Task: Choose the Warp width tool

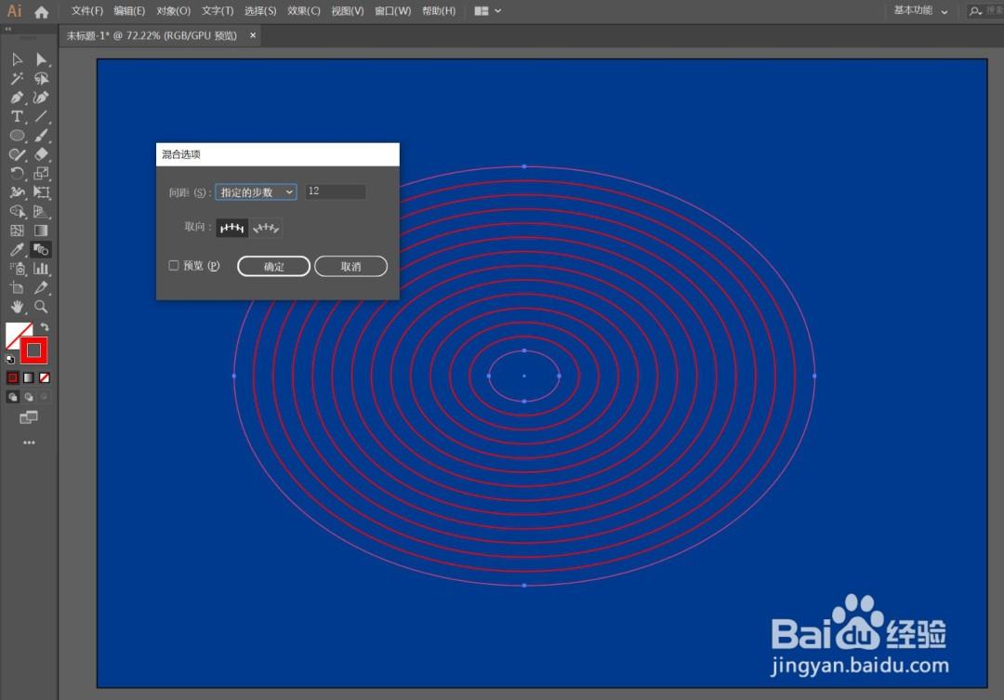Action: (x=18, y=192)
